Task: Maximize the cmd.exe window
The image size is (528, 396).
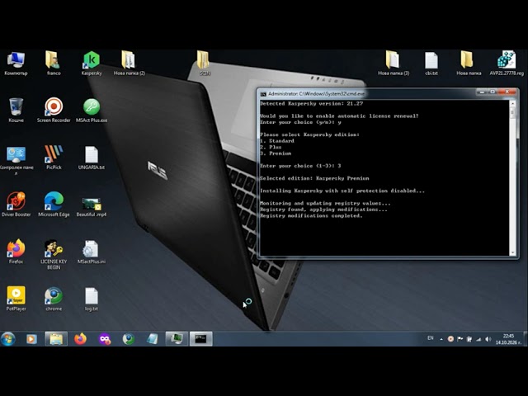Action: point(493,92)
